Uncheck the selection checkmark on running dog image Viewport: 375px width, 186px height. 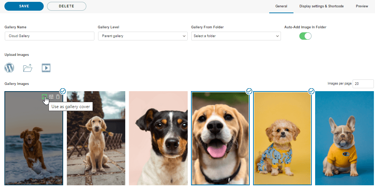click(63, 91)
